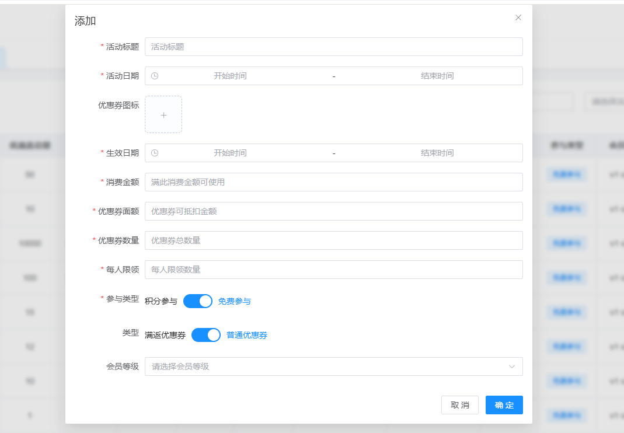
Task: Click the chevron arrow in 会员等级 selector
Action: pos(512,366)
